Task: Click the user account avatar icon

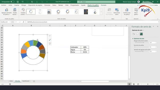Action: point(138,2)
